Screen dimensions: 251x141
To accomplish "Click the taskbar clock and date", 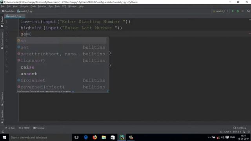I will [x=243, y=137].
